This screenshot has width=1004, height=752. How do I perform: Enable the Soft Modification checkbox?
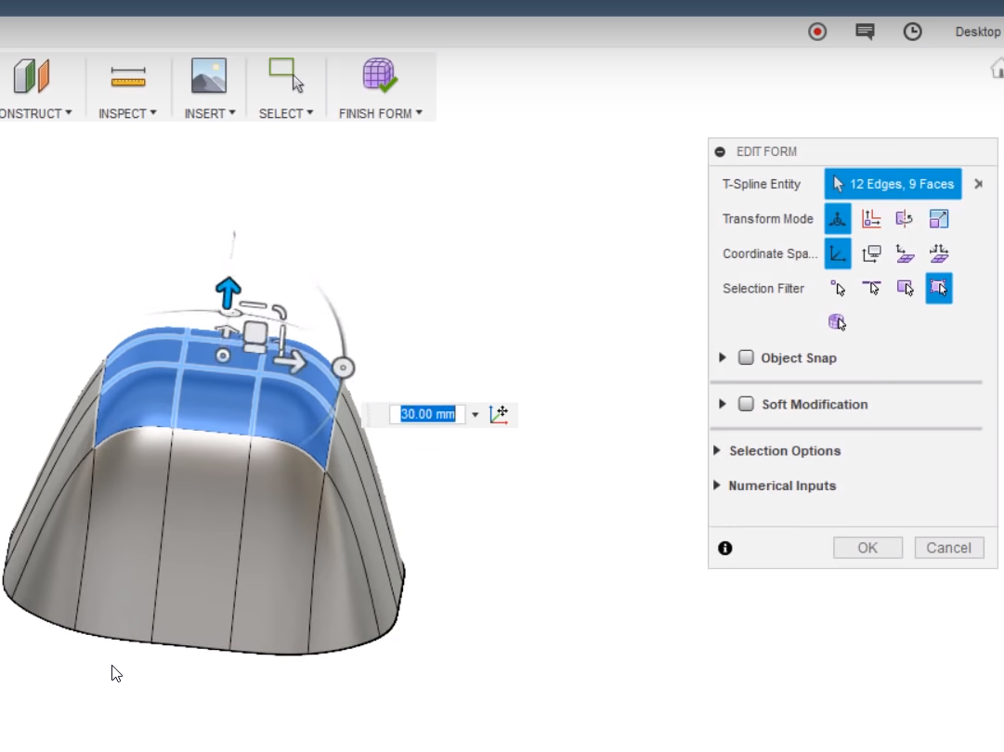(x=746, y=404)
